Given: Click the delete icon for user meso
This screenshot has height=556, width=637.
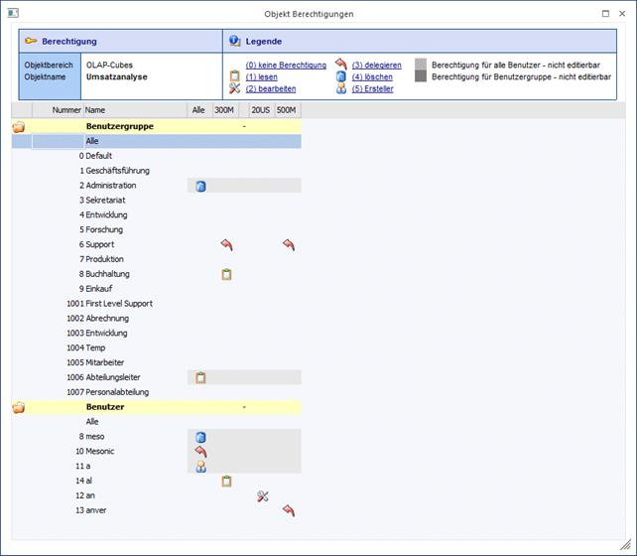Looking at the screenshot, I should (x=200, y=437).
